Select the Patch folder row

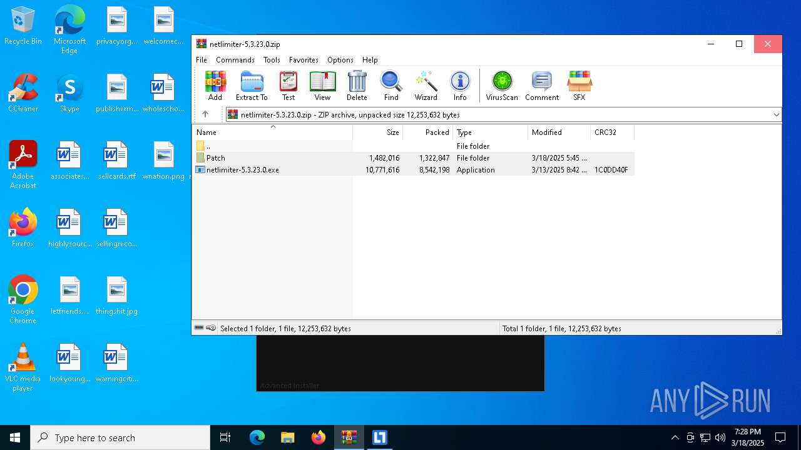pyautogui.click(x=413, y=157)
